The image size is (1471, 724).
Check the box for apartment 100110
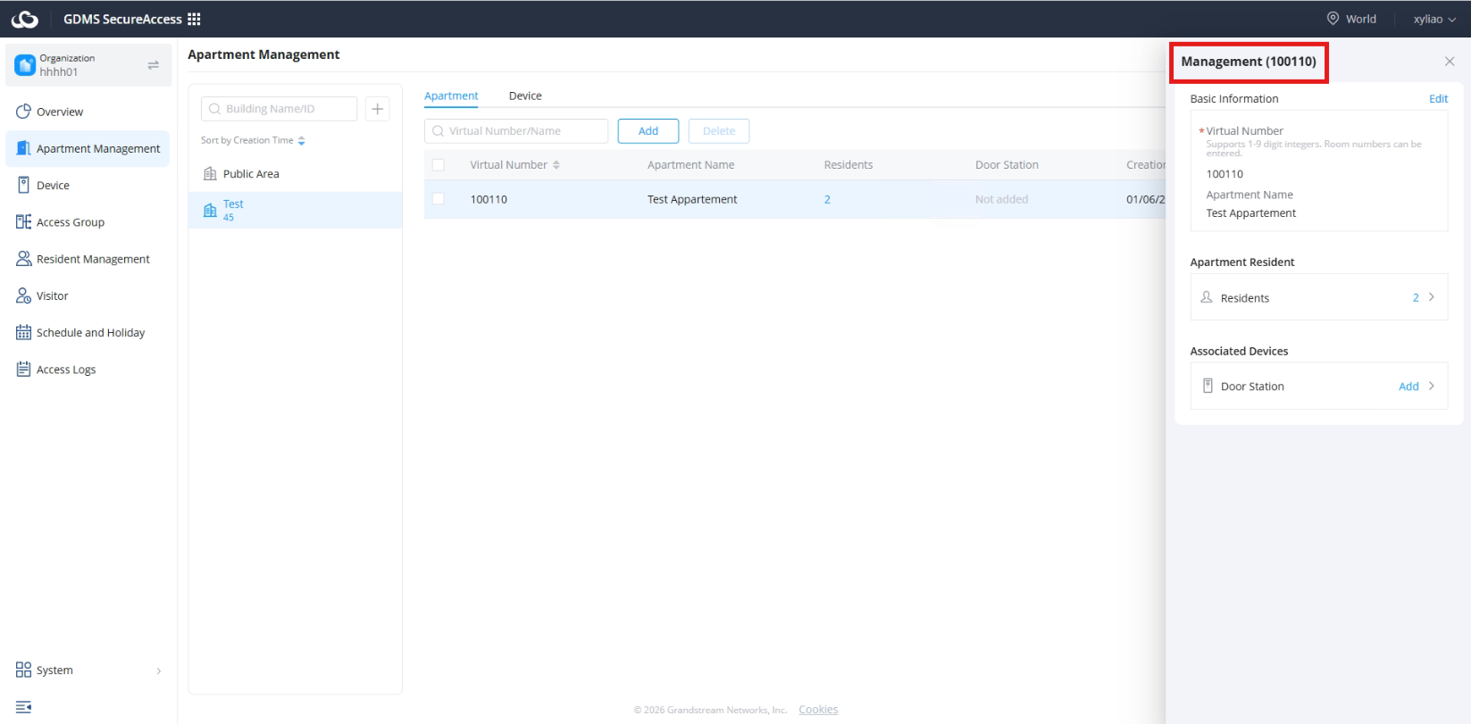[x=438, y=199]
